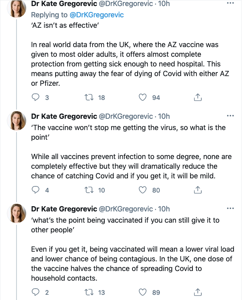This screenshot has height=300, width=242.
Task: Open more options on the third tweet
Action: (230, 209)
